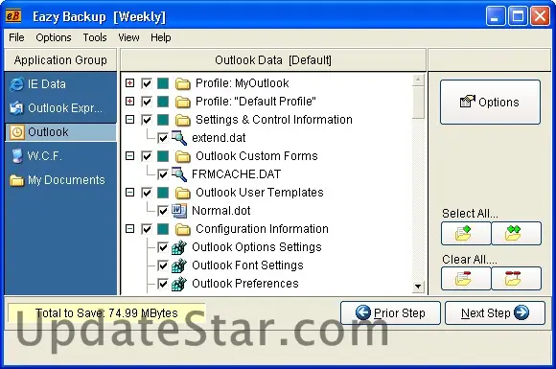This screenshot has height=369, width=556.
Task: Toggle checkbox for Outlook Custom Forms
Action: [147, 156]
